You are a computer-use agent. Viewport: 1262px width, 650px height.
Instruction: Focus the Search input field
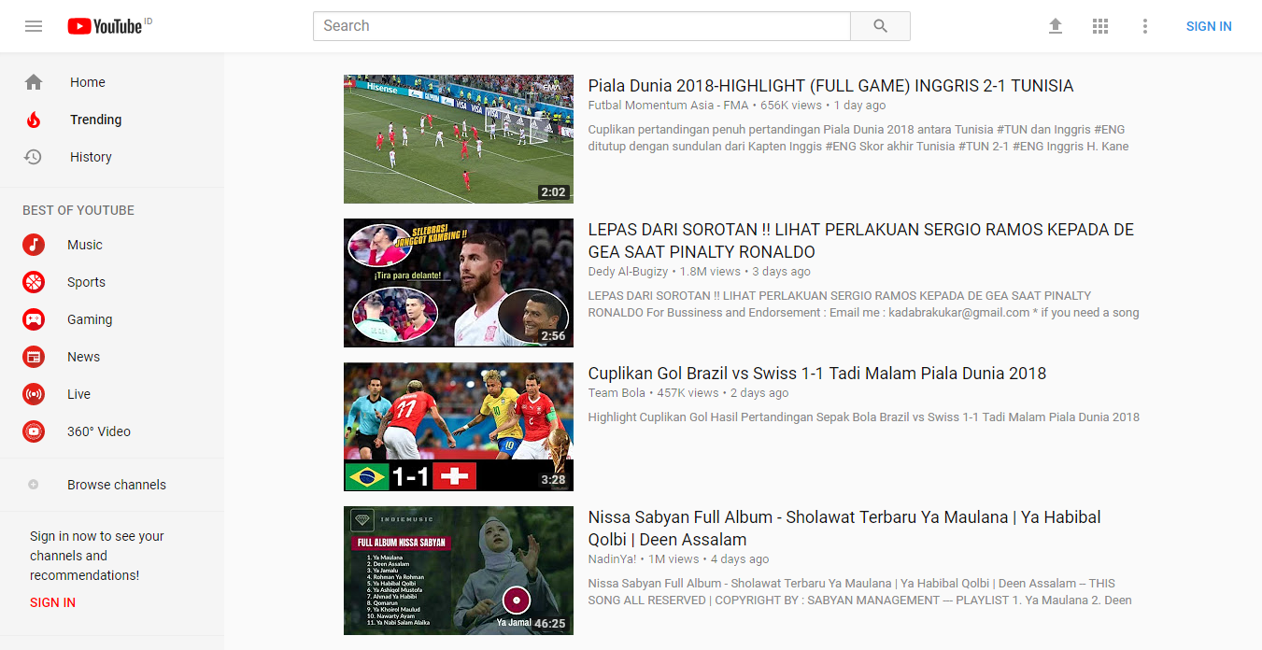click(x=582, y=26)
